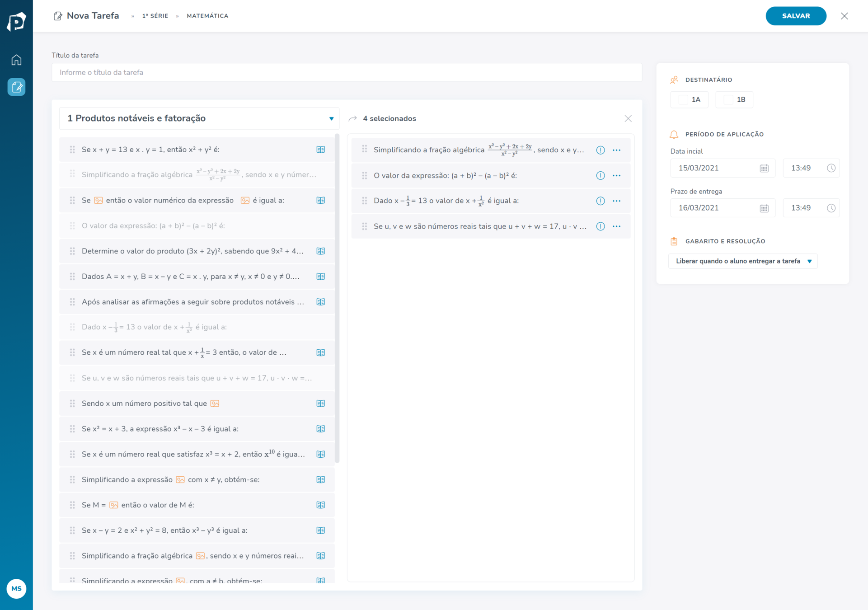
Task: View details of 'Se x + y = 13' question
Action: pyautogui.click(x=320, y=150)
